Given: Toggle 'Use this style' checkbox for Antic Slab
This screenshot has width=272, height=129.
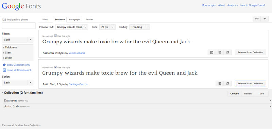Looking at the screenshot, I should pyautogui.click(x=55, y=67).
